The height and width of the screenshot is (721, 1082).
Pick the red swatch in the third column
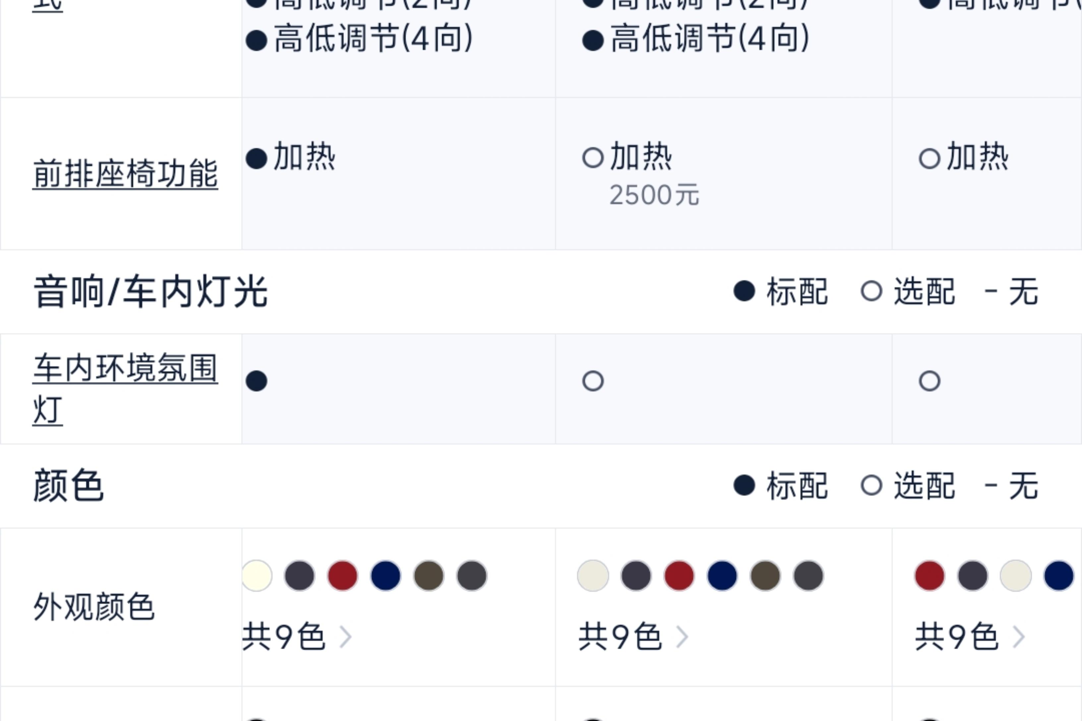coord(929,576)
